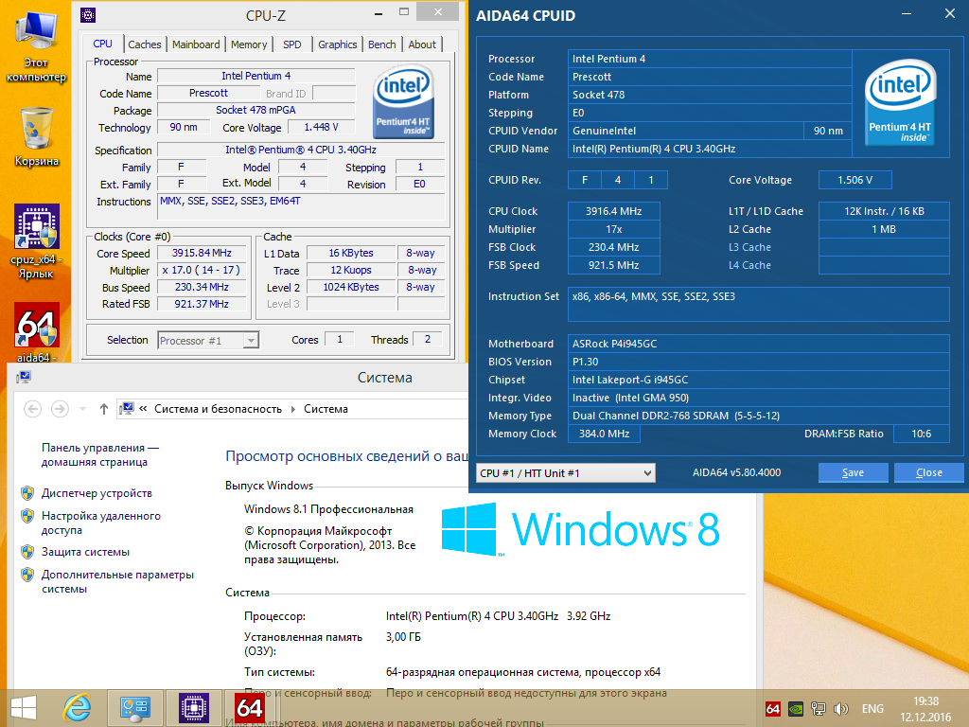The image size is (969, 727).
Task: Click the Windows 8 logo in Система
Action: coord(581,530)
